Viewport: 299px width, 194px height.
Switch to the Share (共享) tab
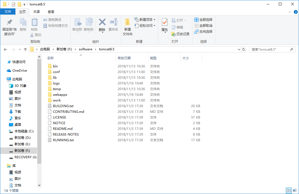37,12
